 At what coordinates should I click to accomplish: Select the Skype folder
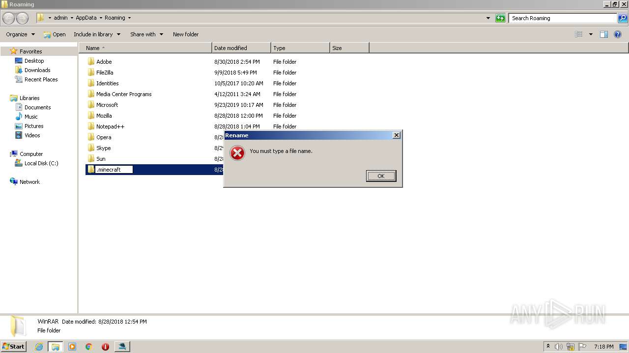click(x=103, y=148)
